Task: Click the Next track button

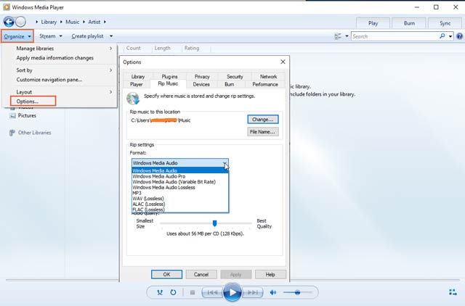Action: [252, 292]
